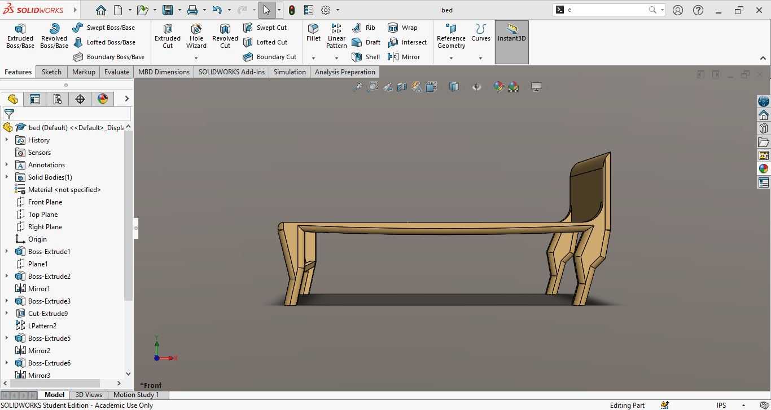This screenshot has width=771, height=410.
Task: Open the DimXpertManager tab icon
Action: coord(80,99)
